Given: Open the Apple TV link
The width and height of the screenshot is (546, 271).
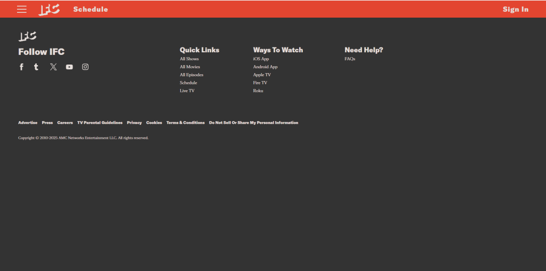Looking at the screenshot, I should coord(262,75).
